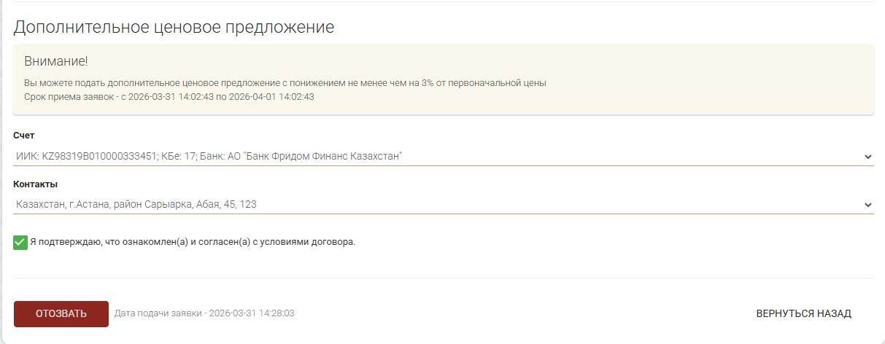885x344 pixels.
Task: Open the Контакты address select field
Action: tap(438, 205)
